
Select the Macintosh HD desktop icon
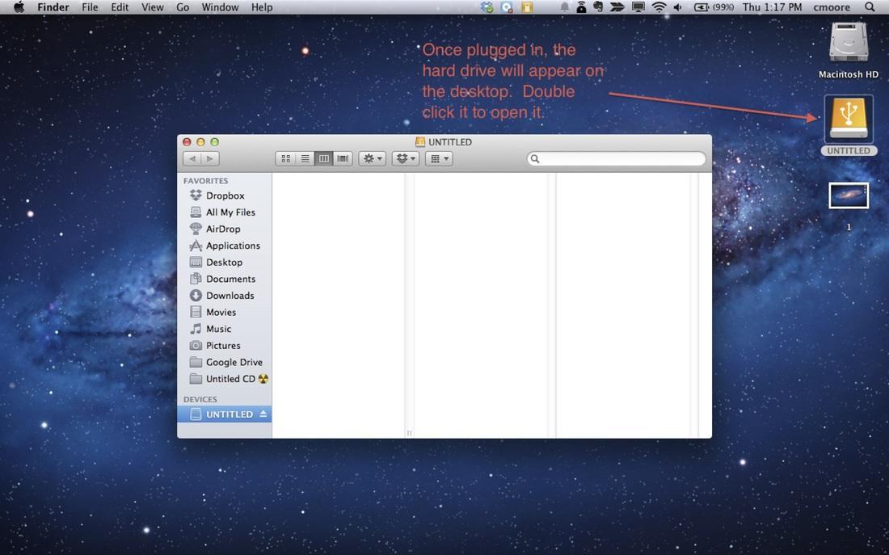[848, 44]
